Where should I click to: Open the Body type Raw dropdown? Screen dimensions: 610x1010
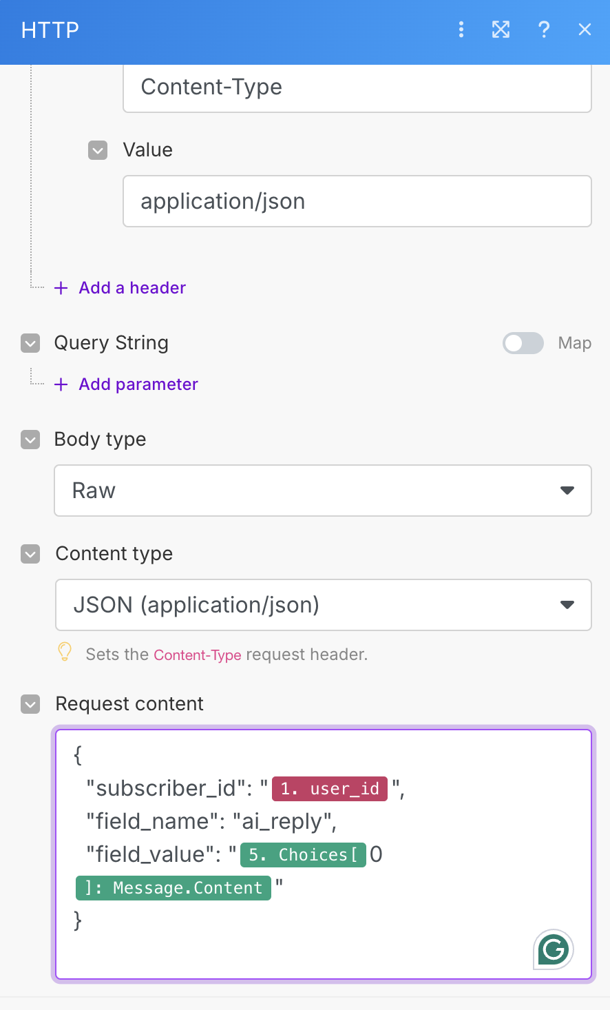point(323,491)
